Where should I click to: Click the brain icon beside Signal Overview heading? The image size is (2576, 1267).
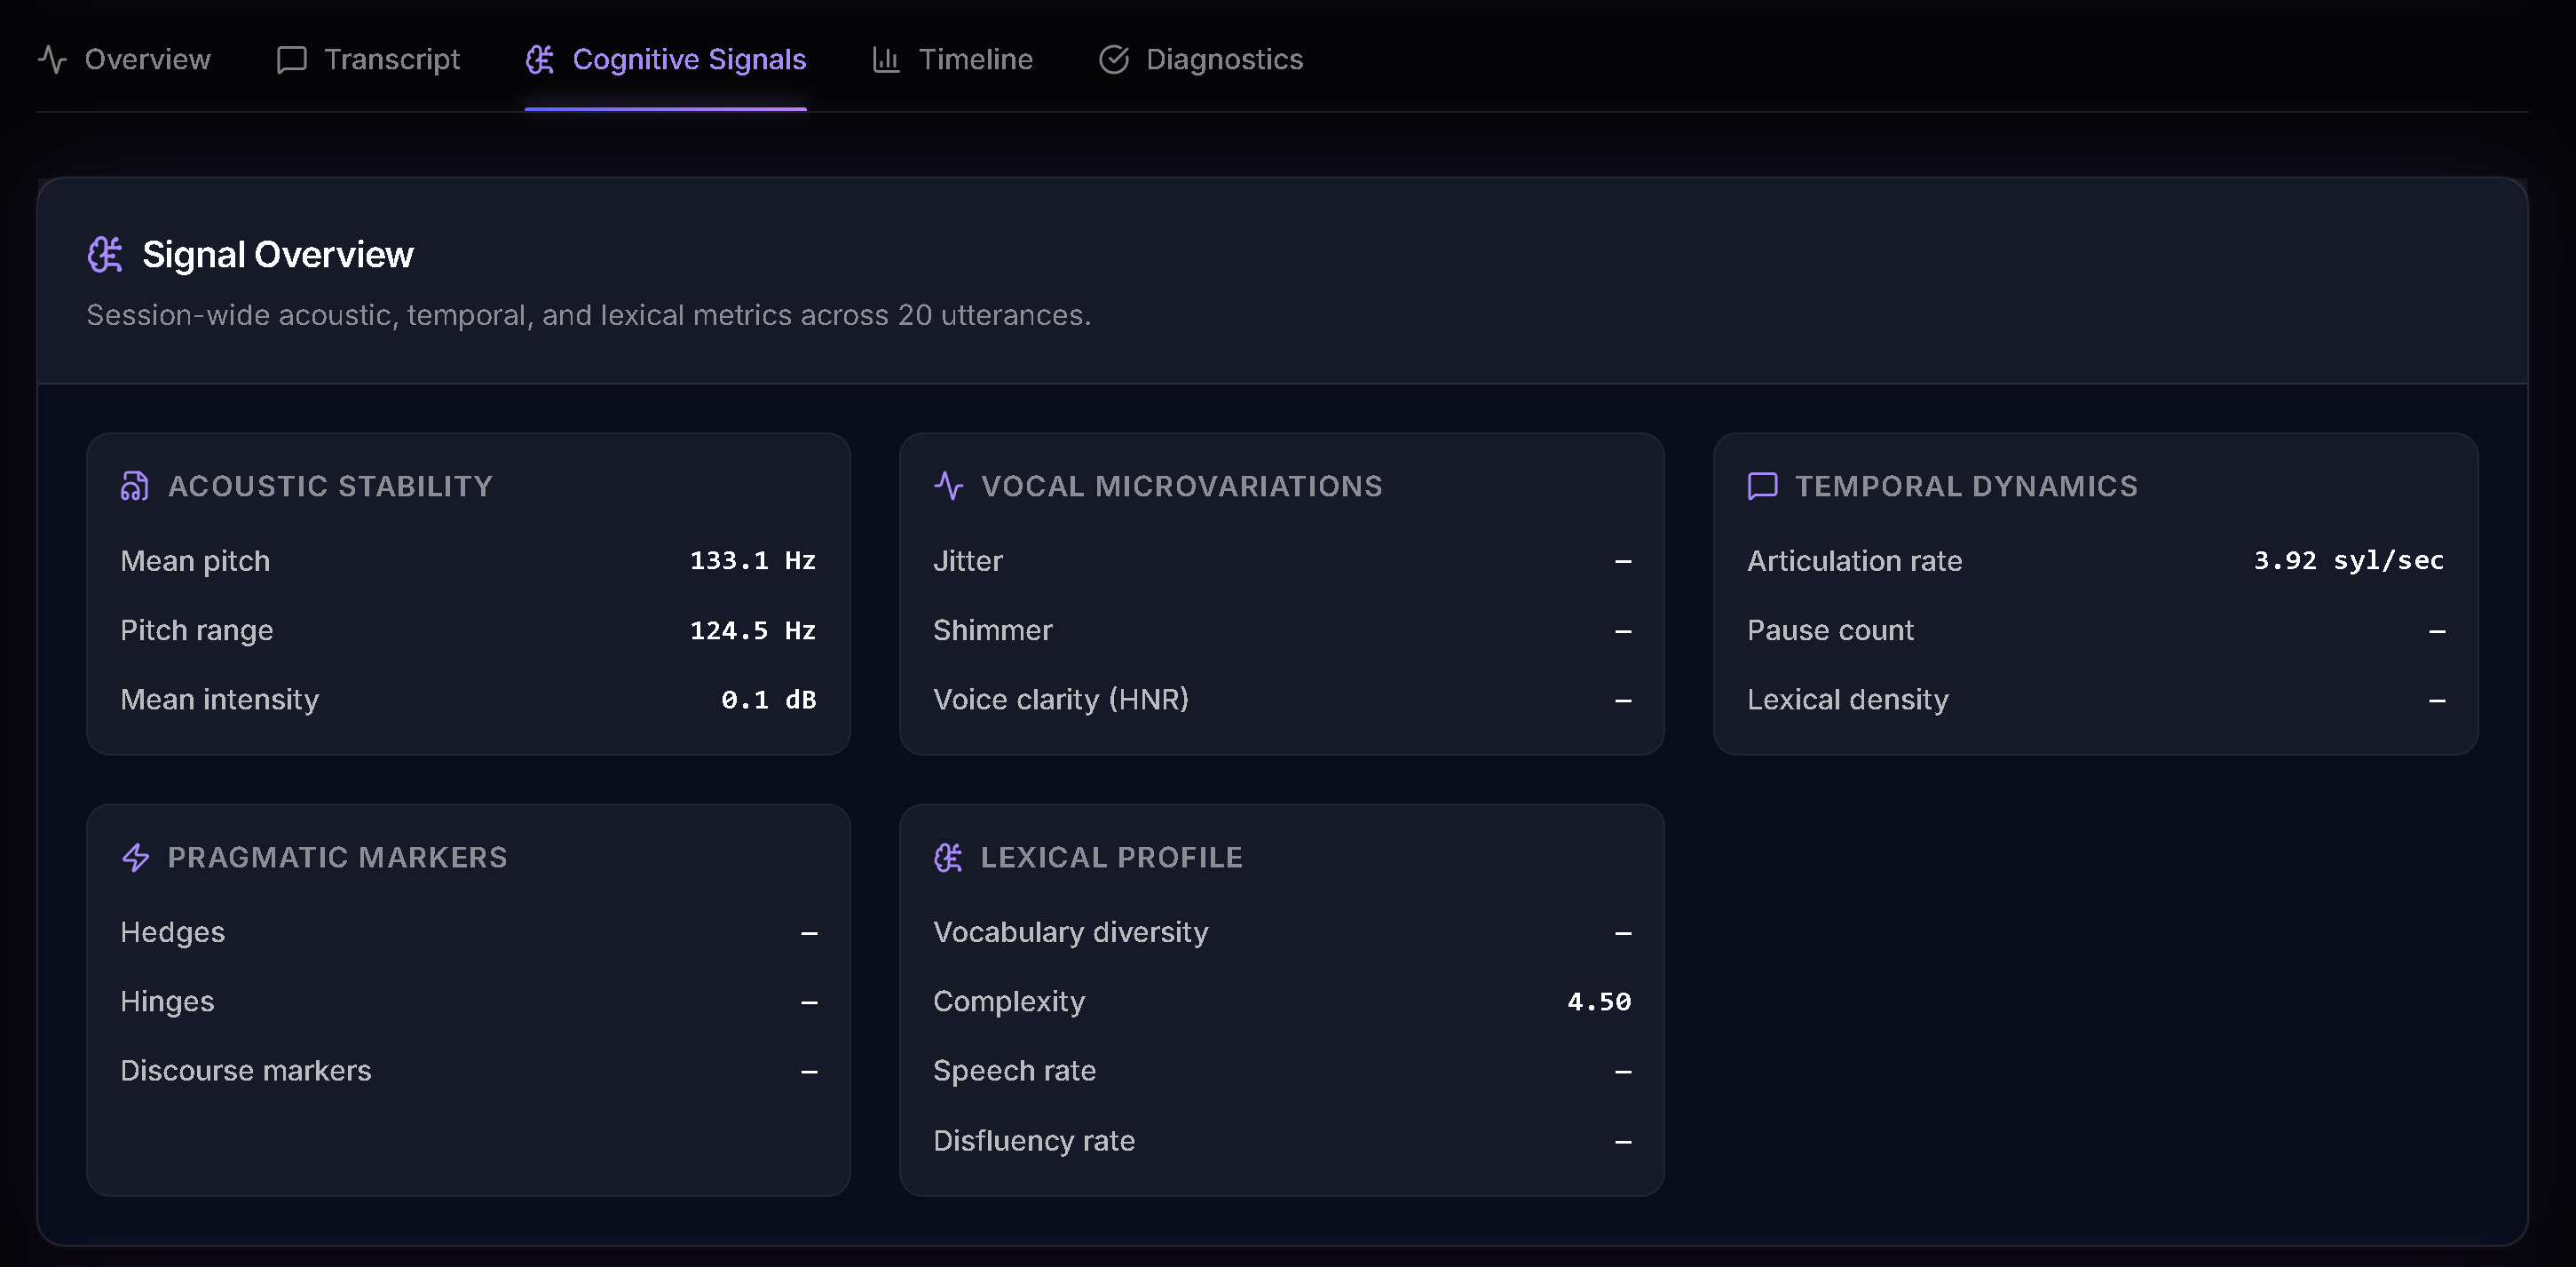coord(105,254)
